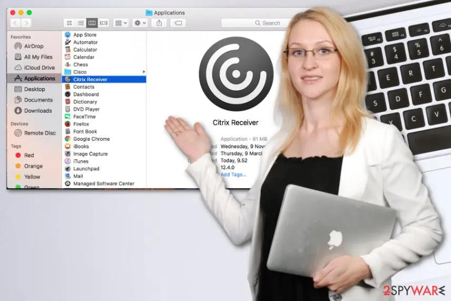Click Add Tags link in preview
Image resolution: width=451 pixels, height=301 pixels.
pos(233,174)
